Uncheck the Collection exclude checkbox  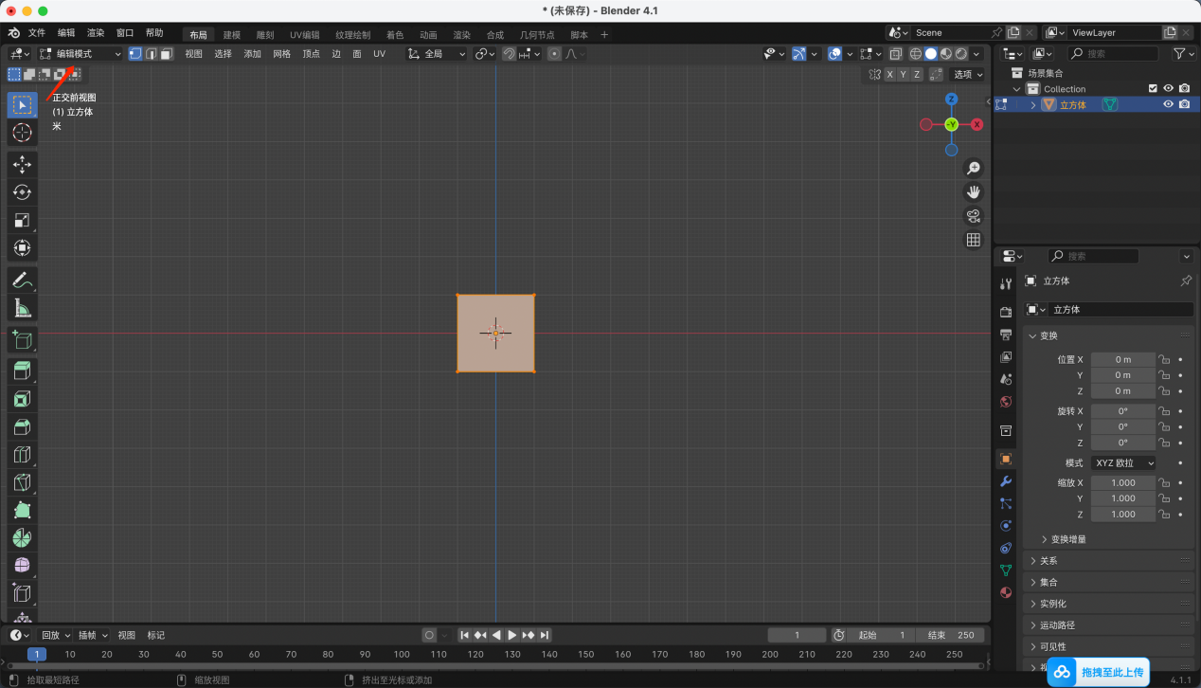click(x=1153, y=88)
